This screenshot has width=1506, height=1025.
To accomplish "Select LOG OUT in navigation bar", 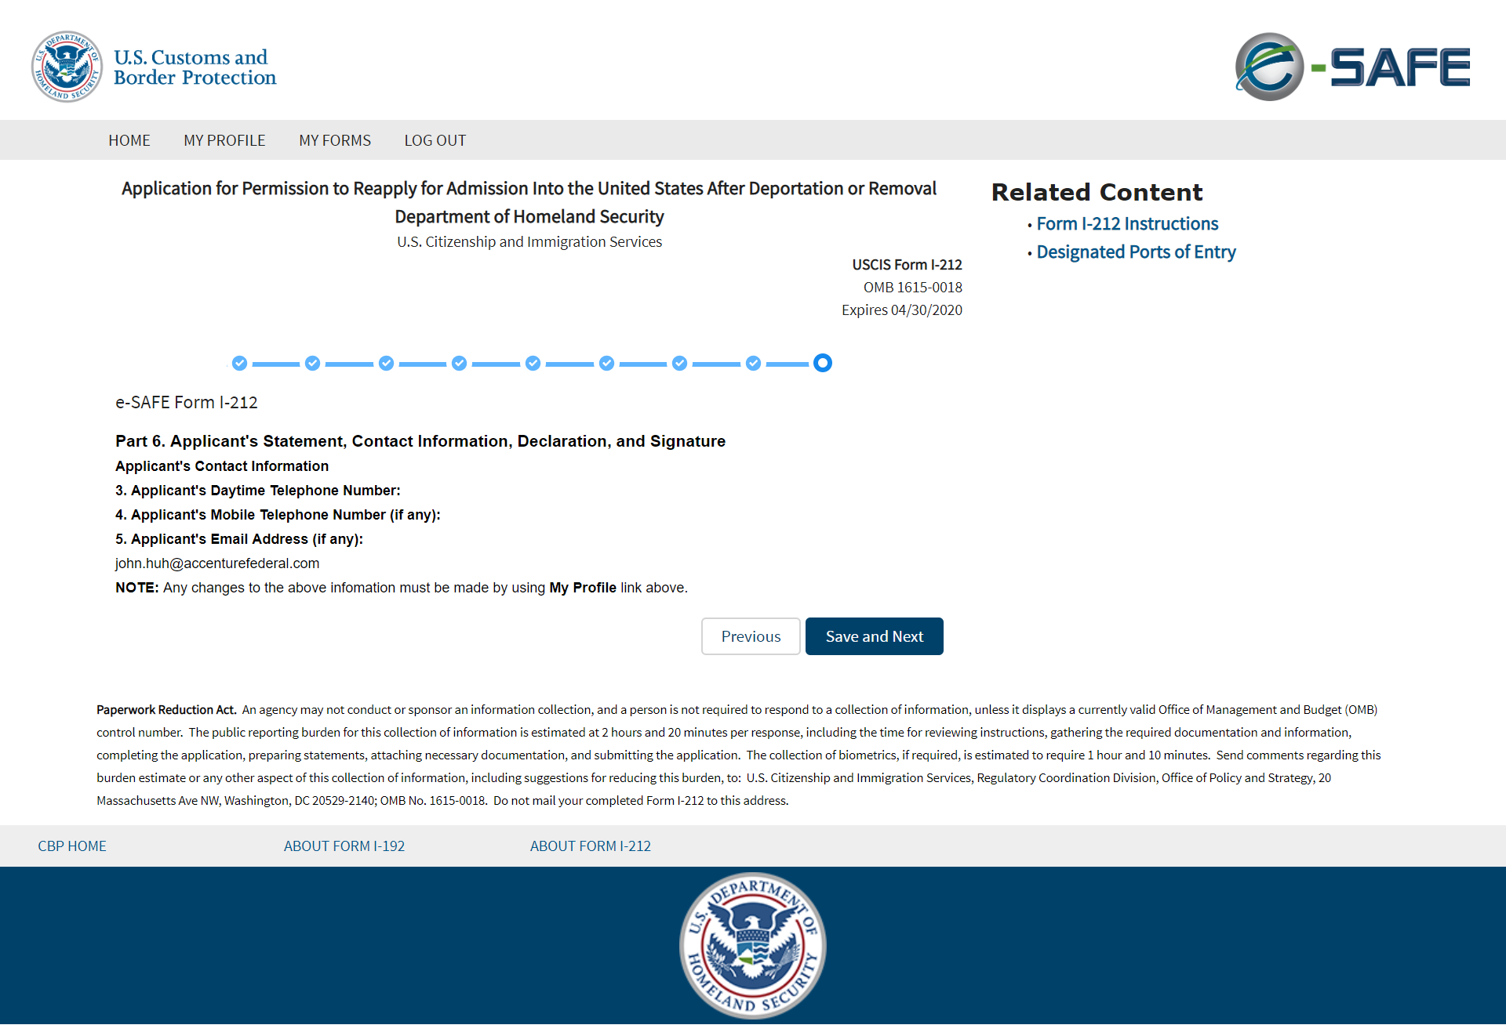I will (435, 140).
